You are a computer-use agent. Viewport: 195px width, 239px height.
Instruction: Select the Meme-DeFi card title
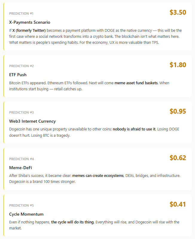tap(21, 168)
